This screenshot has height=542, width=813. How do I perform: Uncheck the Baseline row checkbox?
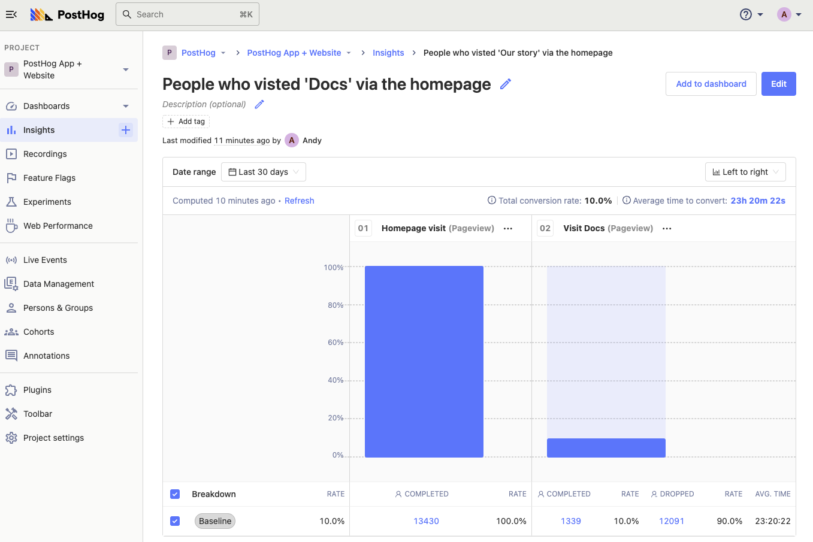tap(175, 521)
